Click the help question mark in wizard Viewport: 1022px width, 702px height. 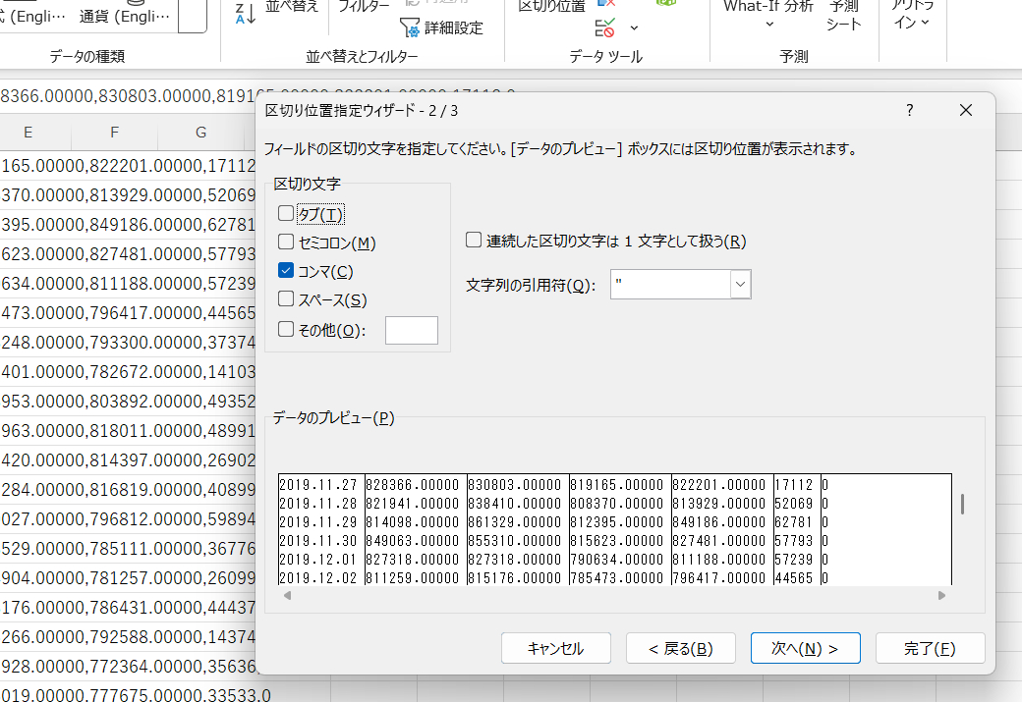[x=909, y=110]
